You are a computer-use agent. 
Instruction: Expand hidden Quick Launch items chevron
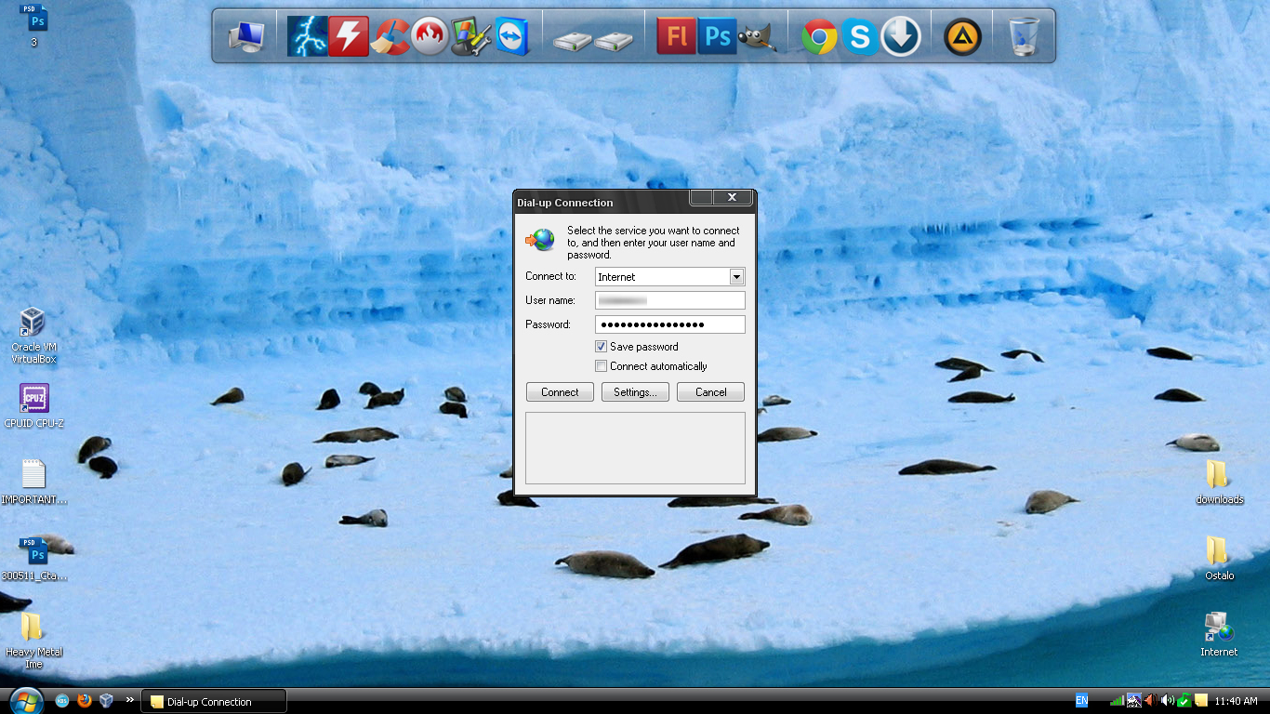point(129,700)
